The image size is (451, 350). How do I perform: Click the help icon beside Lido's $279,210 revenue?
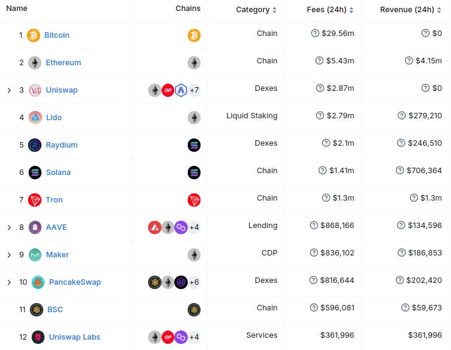click(x=402, y=115)
